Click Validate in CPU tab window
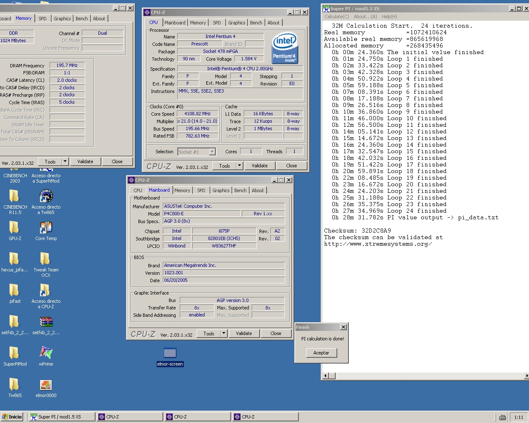Screen dimensions: 529x423 (260, 166)
